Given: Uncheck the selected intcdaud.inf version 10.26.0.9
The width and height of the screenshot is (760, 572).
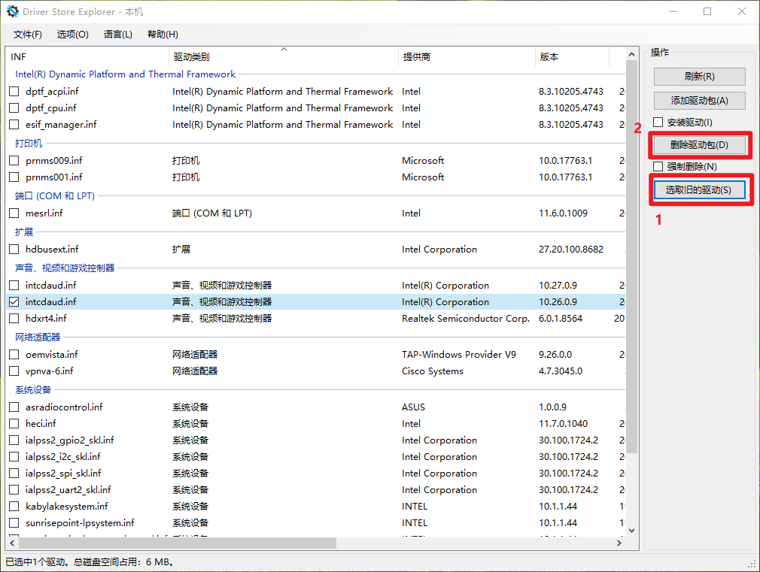Looking at the screenshot, I should 14,302.
